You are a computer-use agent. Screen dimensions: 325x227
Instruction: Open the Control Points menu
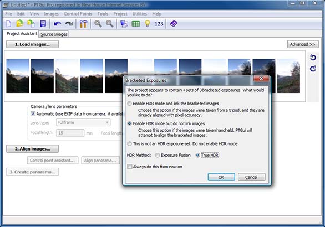(x=78, y=14)
